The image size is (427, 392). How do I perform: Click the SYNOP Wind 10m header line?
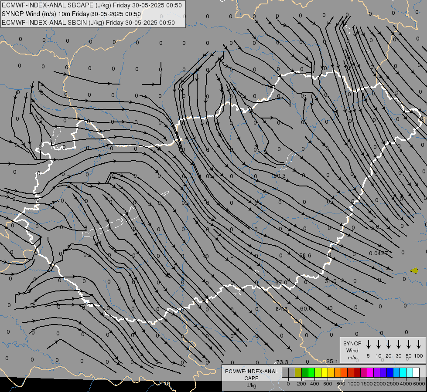72,14
